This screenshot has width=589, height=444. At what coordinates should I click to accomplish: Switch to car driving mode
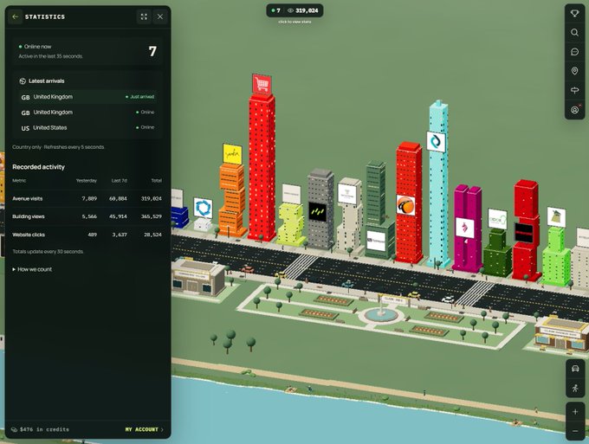tap(575, 369)
